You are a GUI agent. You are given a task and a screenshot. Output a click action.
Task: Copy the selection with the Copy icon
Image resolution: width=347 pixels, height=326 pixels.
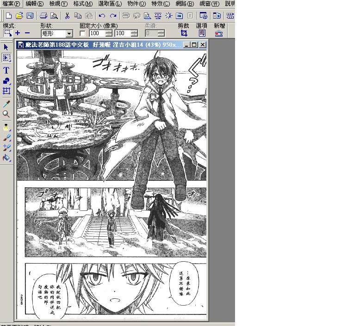click(x=78, y=16)
